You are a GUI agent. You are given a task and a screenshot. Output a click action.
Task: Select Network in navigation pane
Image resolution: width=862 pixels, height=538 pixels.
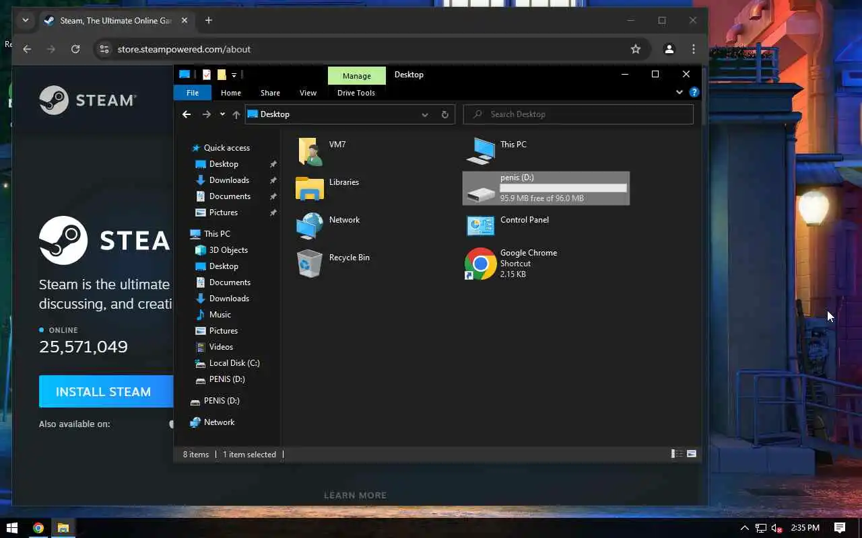pyautogui.click(x=219, y=422)
